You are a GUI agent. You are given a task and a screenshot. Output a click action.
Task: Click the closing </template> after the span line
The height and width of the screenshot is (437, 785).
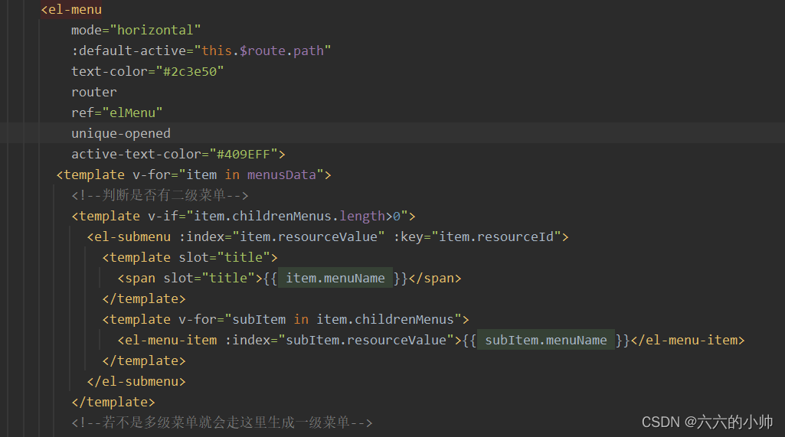click(x=144, y=298)
